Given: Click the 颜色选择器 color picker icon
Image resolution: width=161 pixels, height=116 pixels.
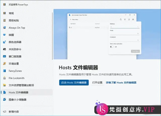Looking at the screenshot, I should (x=5, y=42).
